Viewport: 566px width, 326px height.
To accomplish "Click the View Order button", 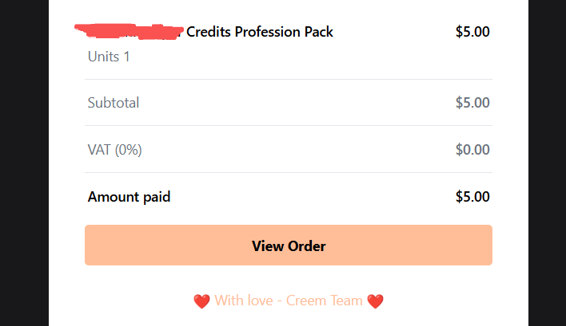I will pyautogui.click(x=289, y=245).
